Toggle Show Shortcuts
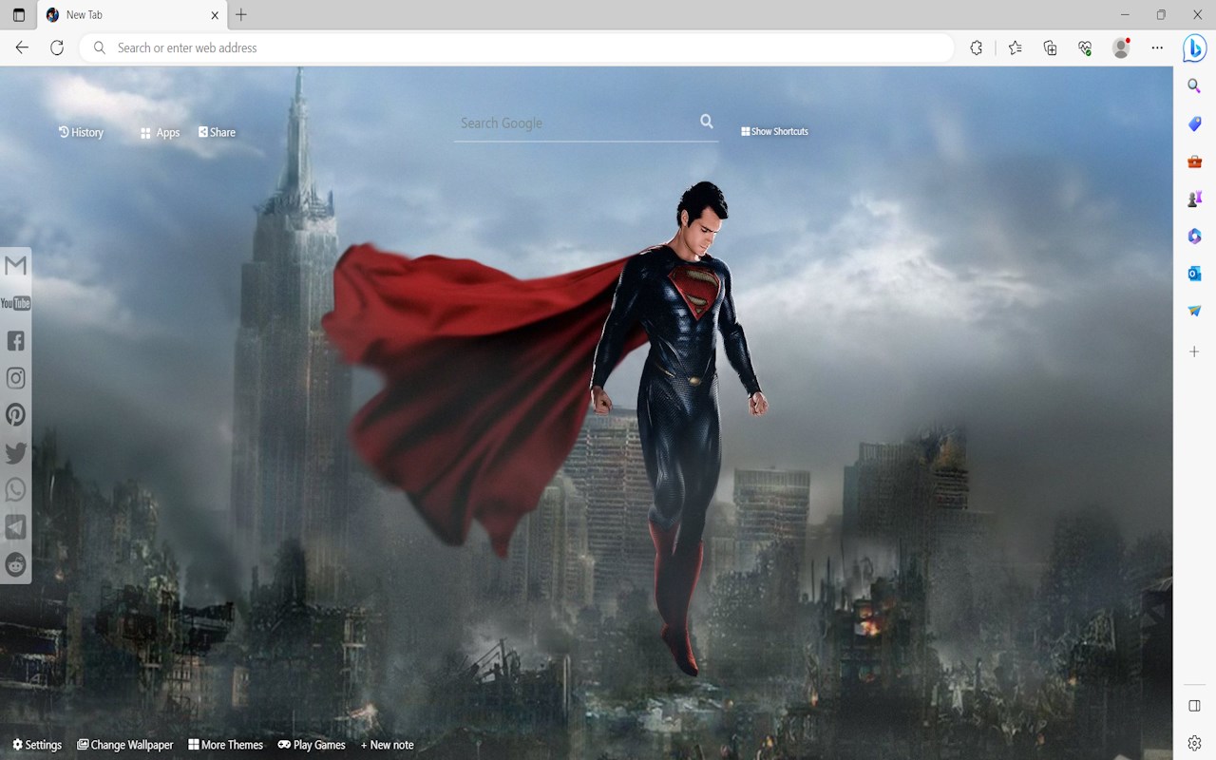Image resolution: width=1216 pixels, height=760 pixels. [775, 131]
